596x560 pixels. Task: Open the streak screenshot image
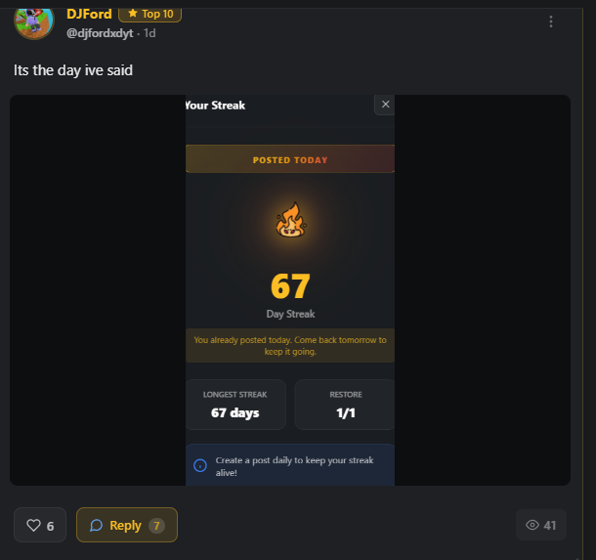[290, 290]
